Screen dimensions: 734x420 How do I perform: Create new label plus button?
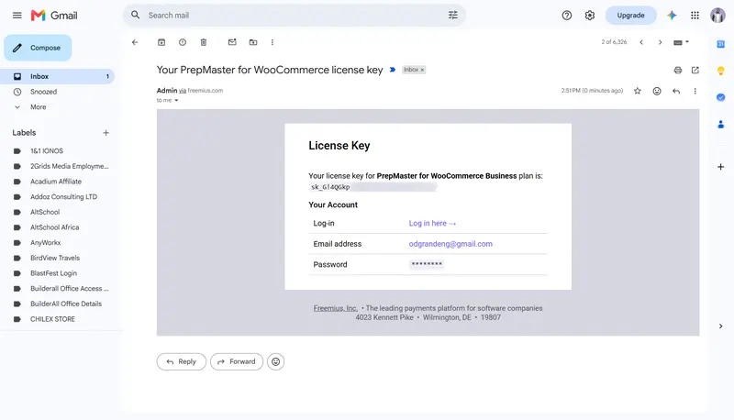tap(106, 133)
